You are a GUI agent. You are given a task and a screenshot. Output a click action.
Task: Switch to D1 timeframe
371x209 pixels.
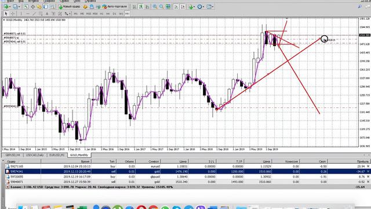pyautogui.click(x=115, y=14)
